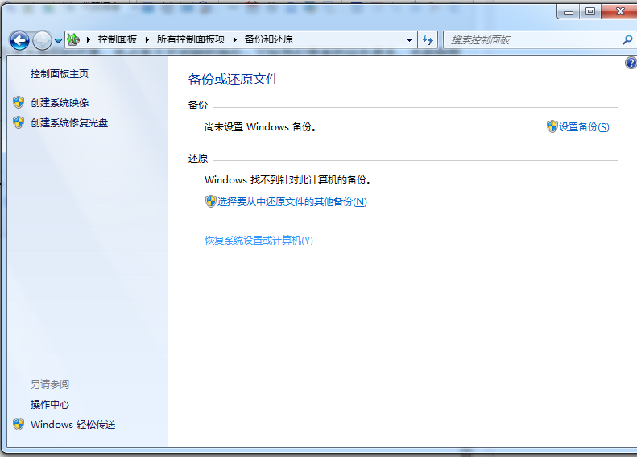The height and width of the screenshot is (457, 637).
Task: Click the refresh button beside the address bar
Action: point(428,39)
